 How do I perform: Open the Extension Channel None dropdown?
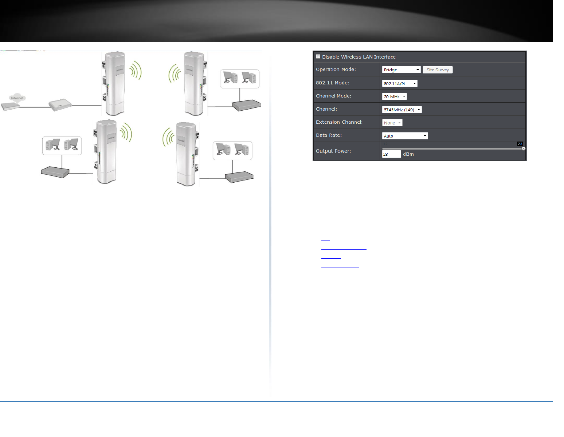click(392, 123)
